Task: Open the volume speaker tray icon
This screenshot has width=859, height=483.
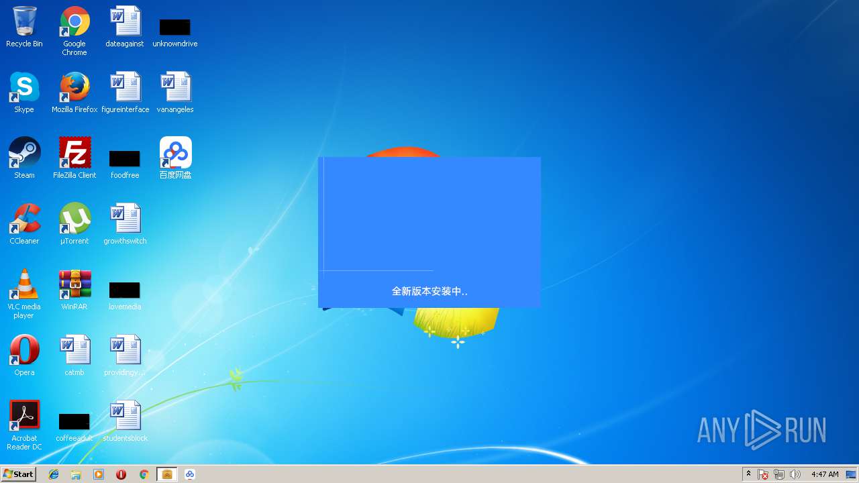Action: click(x=795, y=474)
